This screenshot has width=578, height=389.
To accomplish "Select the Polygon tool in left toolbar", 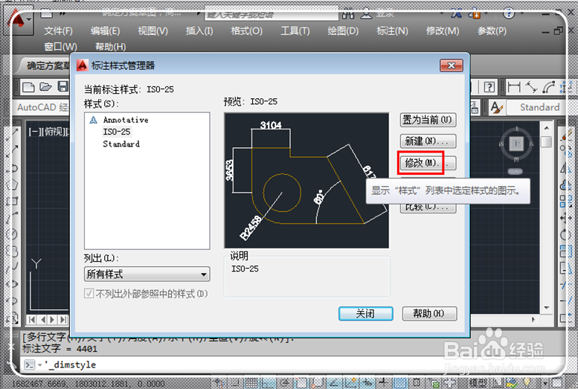I will [13, 184].
